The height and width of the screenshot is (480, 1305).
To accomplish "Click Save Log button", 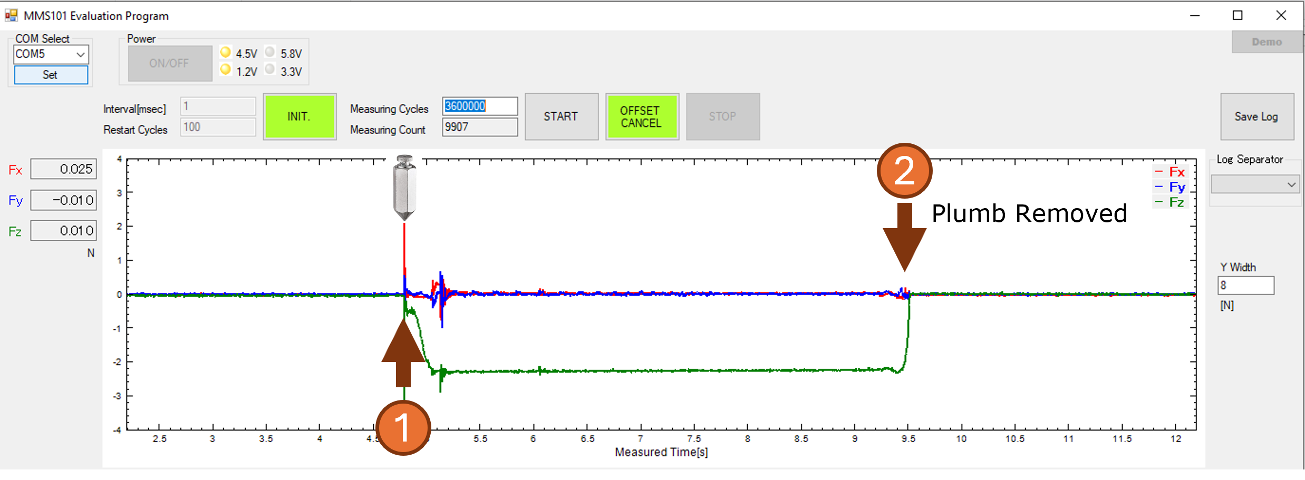I will point(1256,116).
